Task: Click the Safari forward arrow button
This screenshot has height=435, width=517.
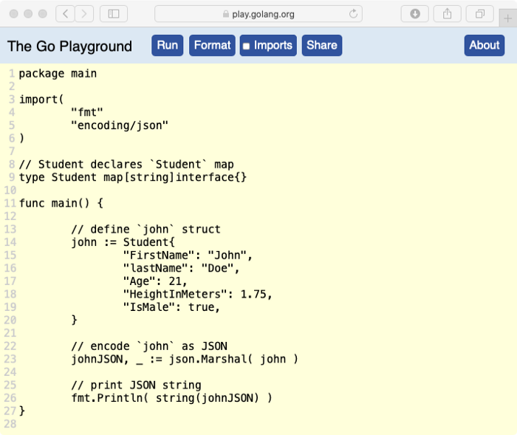Action: pyautogui.click(x=84, y=13)
